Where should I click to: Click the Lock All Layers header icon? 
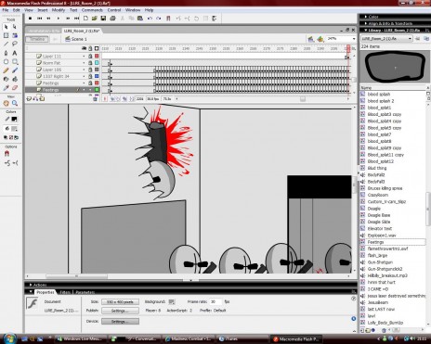coord(90,48)
